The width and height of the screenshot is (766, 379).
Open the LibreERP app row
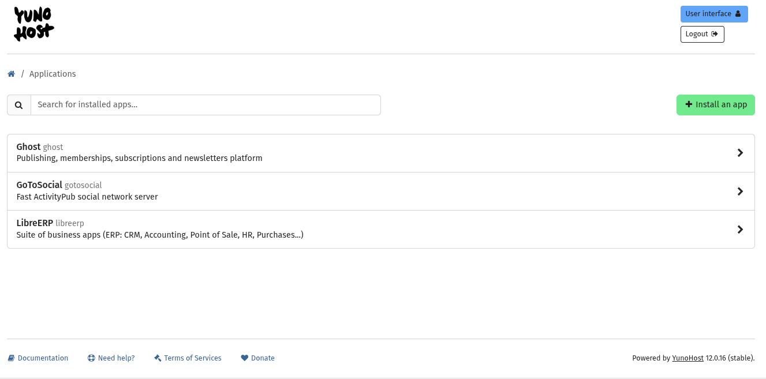(x=231, y=229)
